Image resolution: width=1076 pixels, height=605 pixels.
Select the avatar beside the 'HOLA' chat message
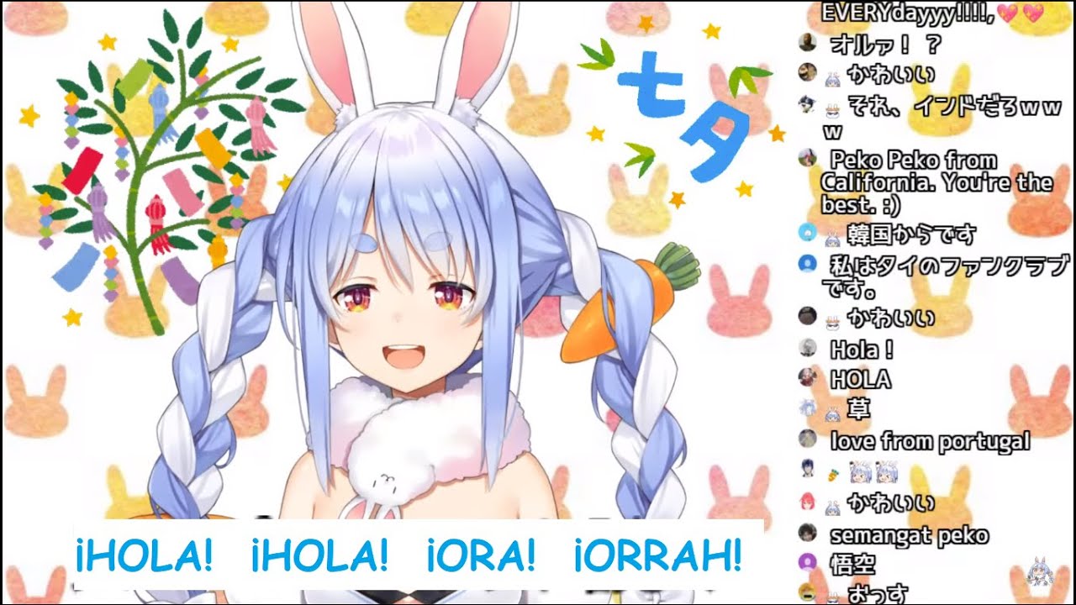pyautogui.click(x=807, y=377)
